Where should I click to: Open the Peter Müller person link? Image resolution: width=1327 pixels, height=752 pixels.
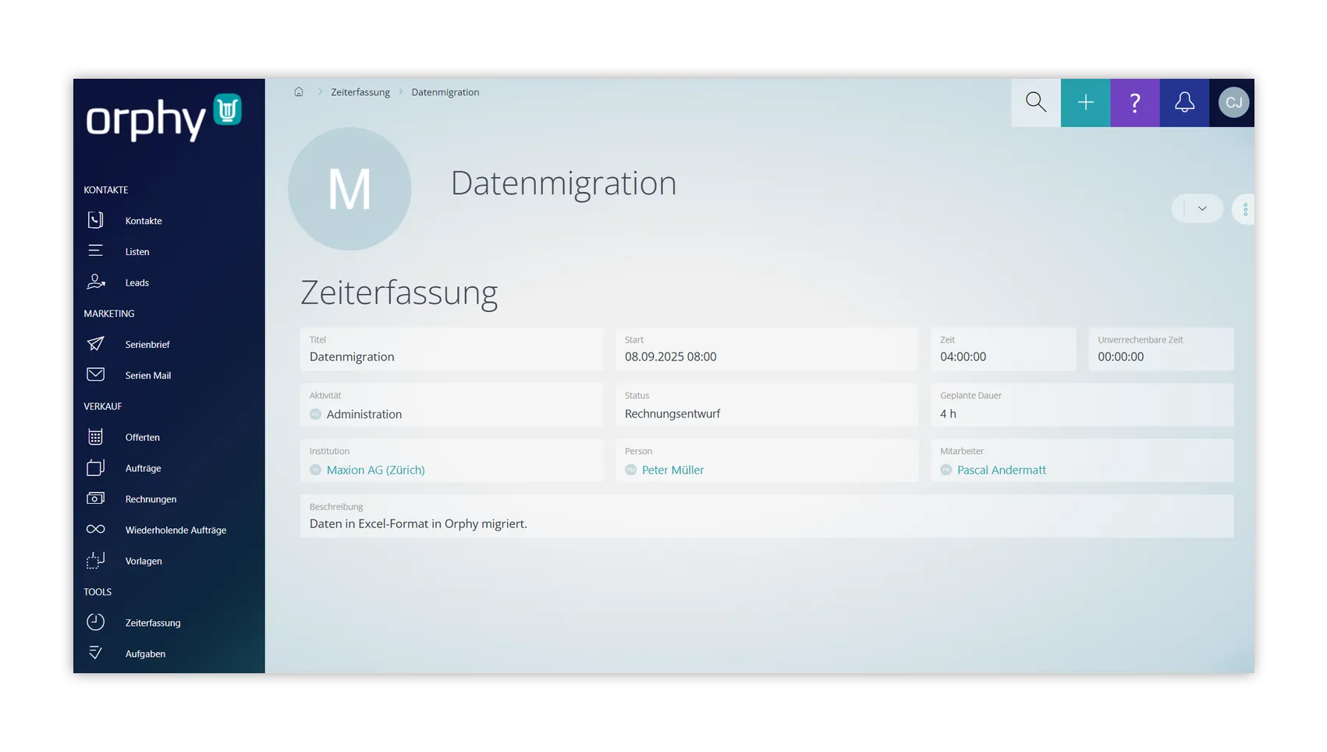[x=672, y=470]
